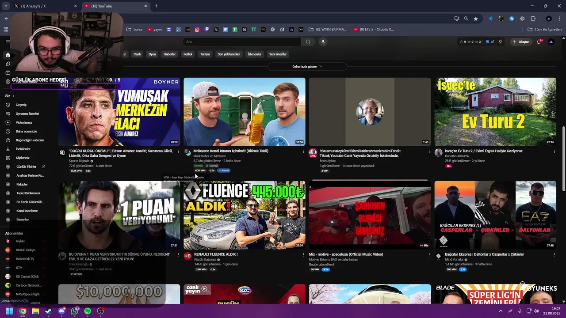Open the Cartoon Network subscription channel
The height and width of the screenshot is (318, 566).
tap(28, 285)
